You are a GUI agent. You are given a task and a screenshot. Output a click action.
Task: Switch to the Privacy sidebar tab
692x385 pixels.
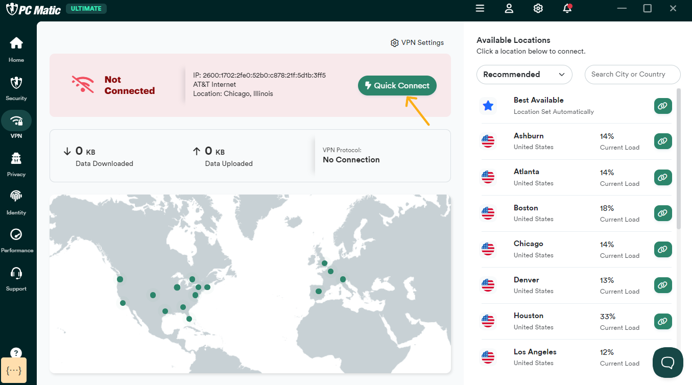pos(16,164)
